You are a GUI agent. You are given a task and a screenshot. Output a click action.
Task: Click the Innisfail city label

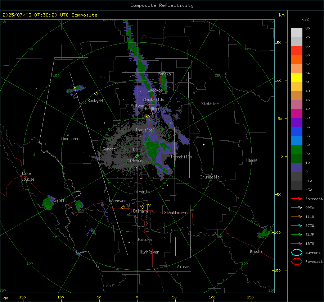coord(145,130)
